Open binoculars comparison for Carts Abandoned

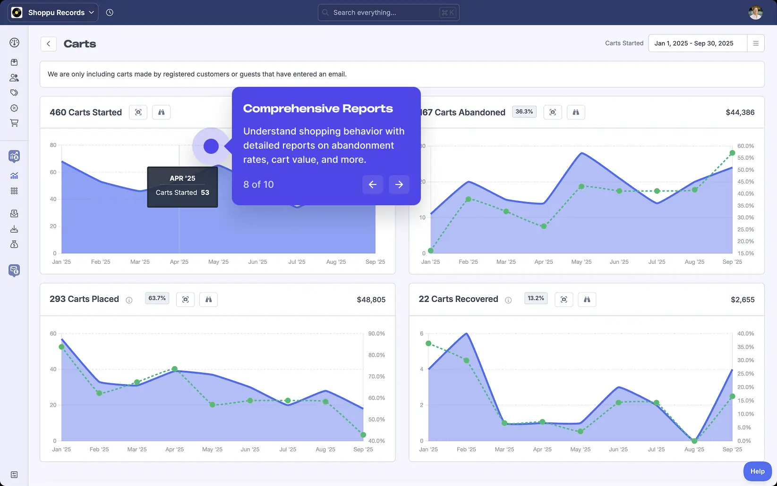(576, 112)
